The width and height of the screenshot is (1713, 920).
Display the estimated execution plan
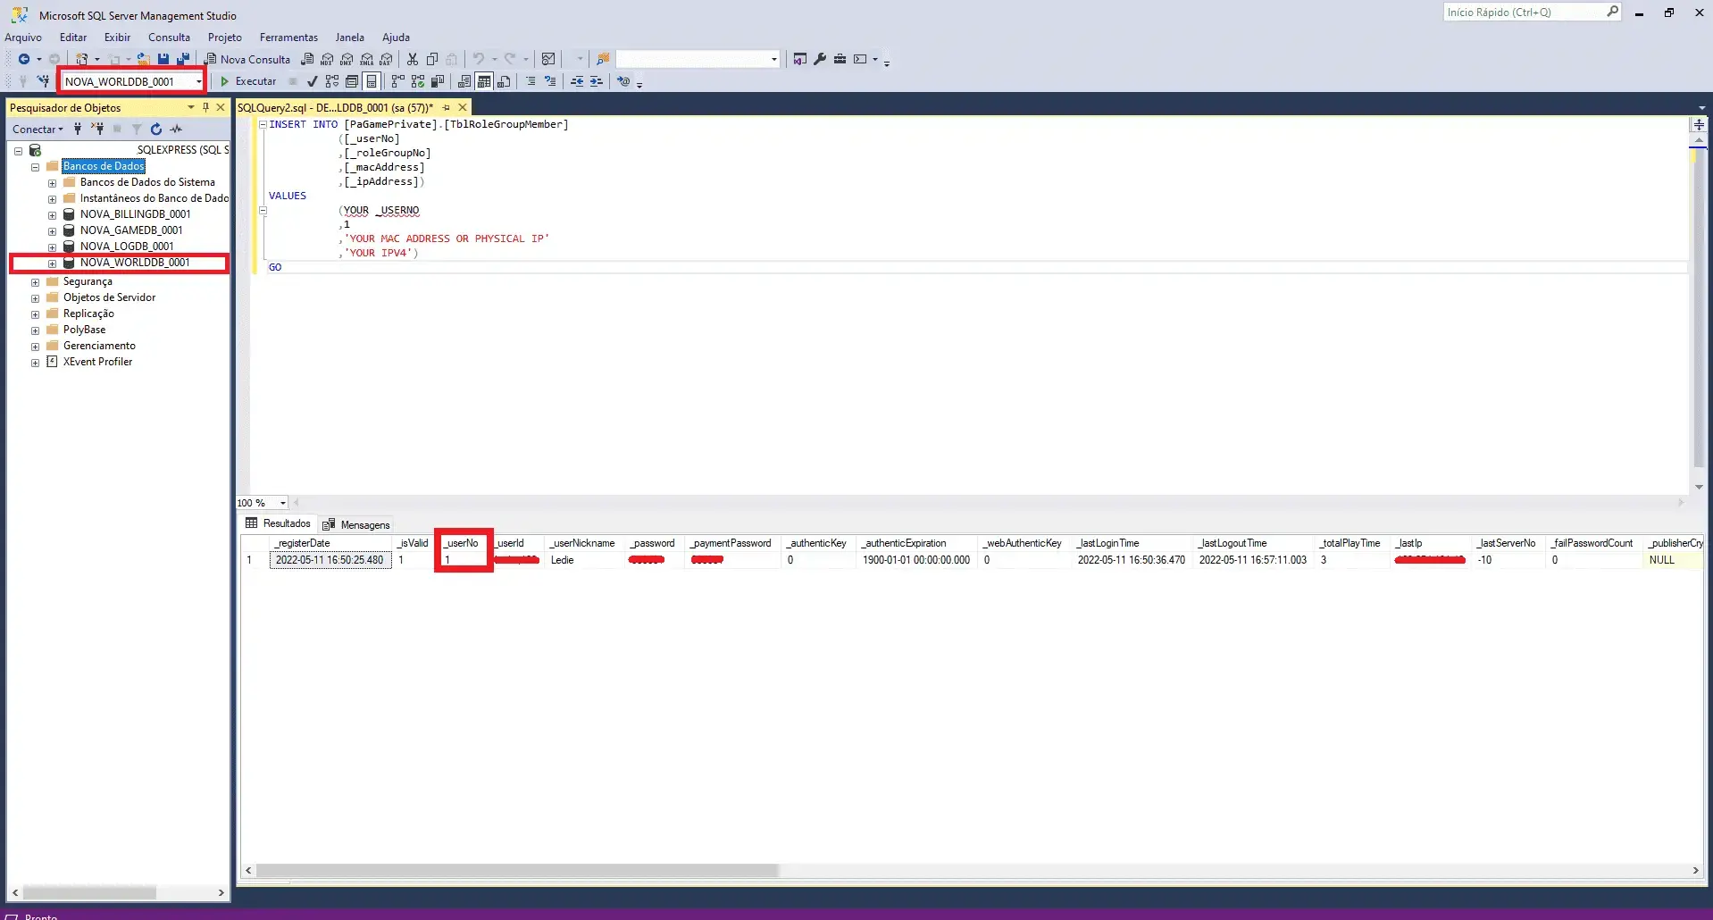(x=332, y=81)
